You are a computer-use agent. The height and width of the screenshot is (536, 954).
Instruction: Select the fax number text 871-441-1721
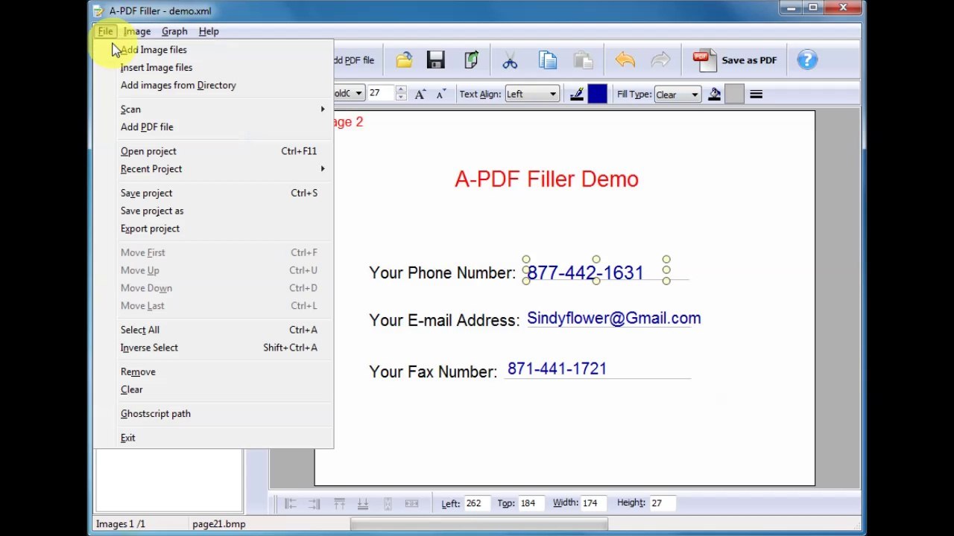pos(557,369)
